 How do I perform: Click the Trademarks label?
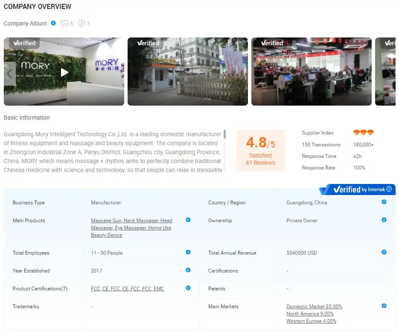click(26, 306)
